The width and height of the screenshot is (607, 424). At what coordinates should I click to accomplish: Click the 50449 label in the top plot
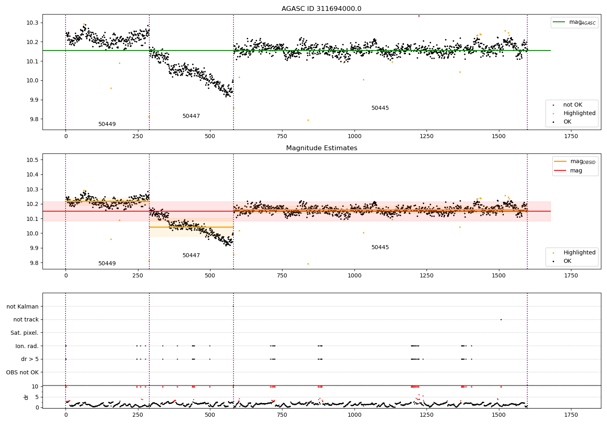pyautogui.click(x=107, y=124)
